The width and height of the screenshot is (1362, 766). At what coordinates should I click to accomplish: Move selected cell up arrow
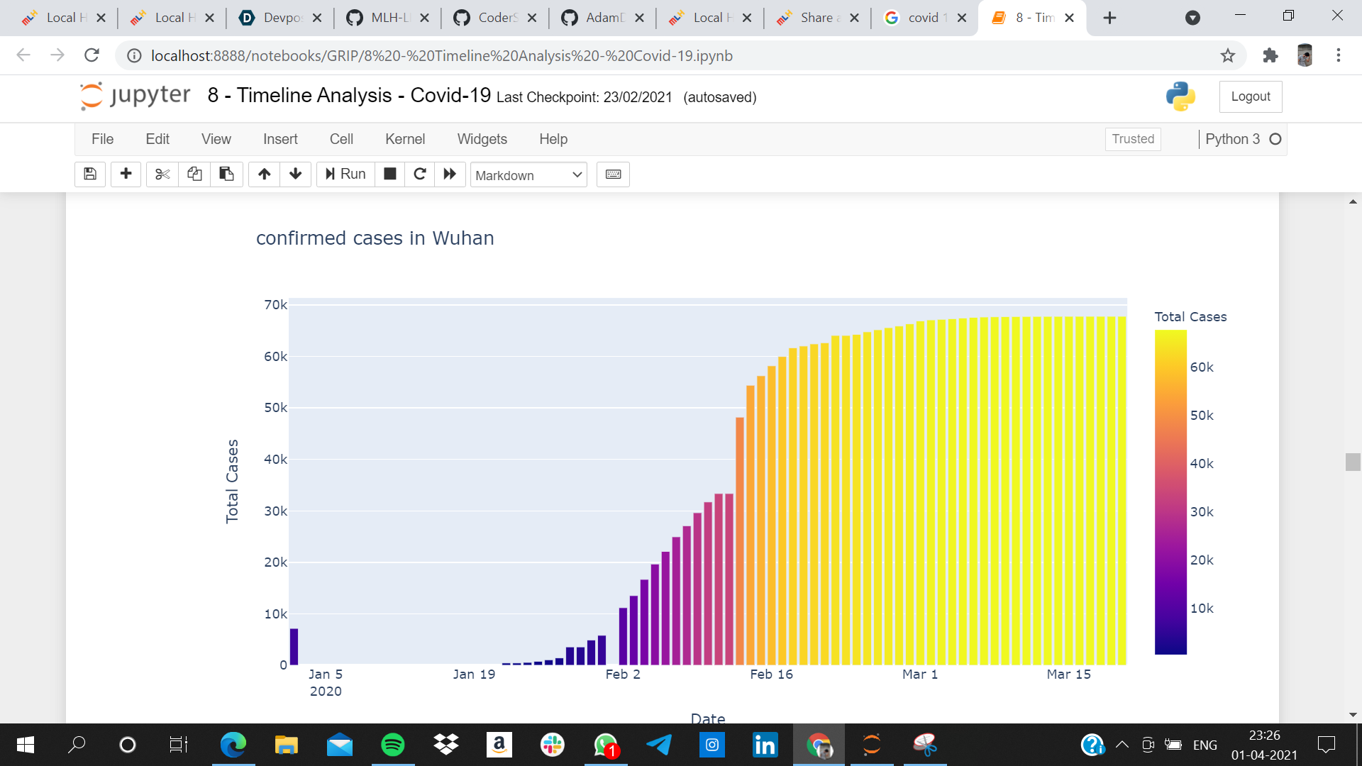(x=264, y=174)
